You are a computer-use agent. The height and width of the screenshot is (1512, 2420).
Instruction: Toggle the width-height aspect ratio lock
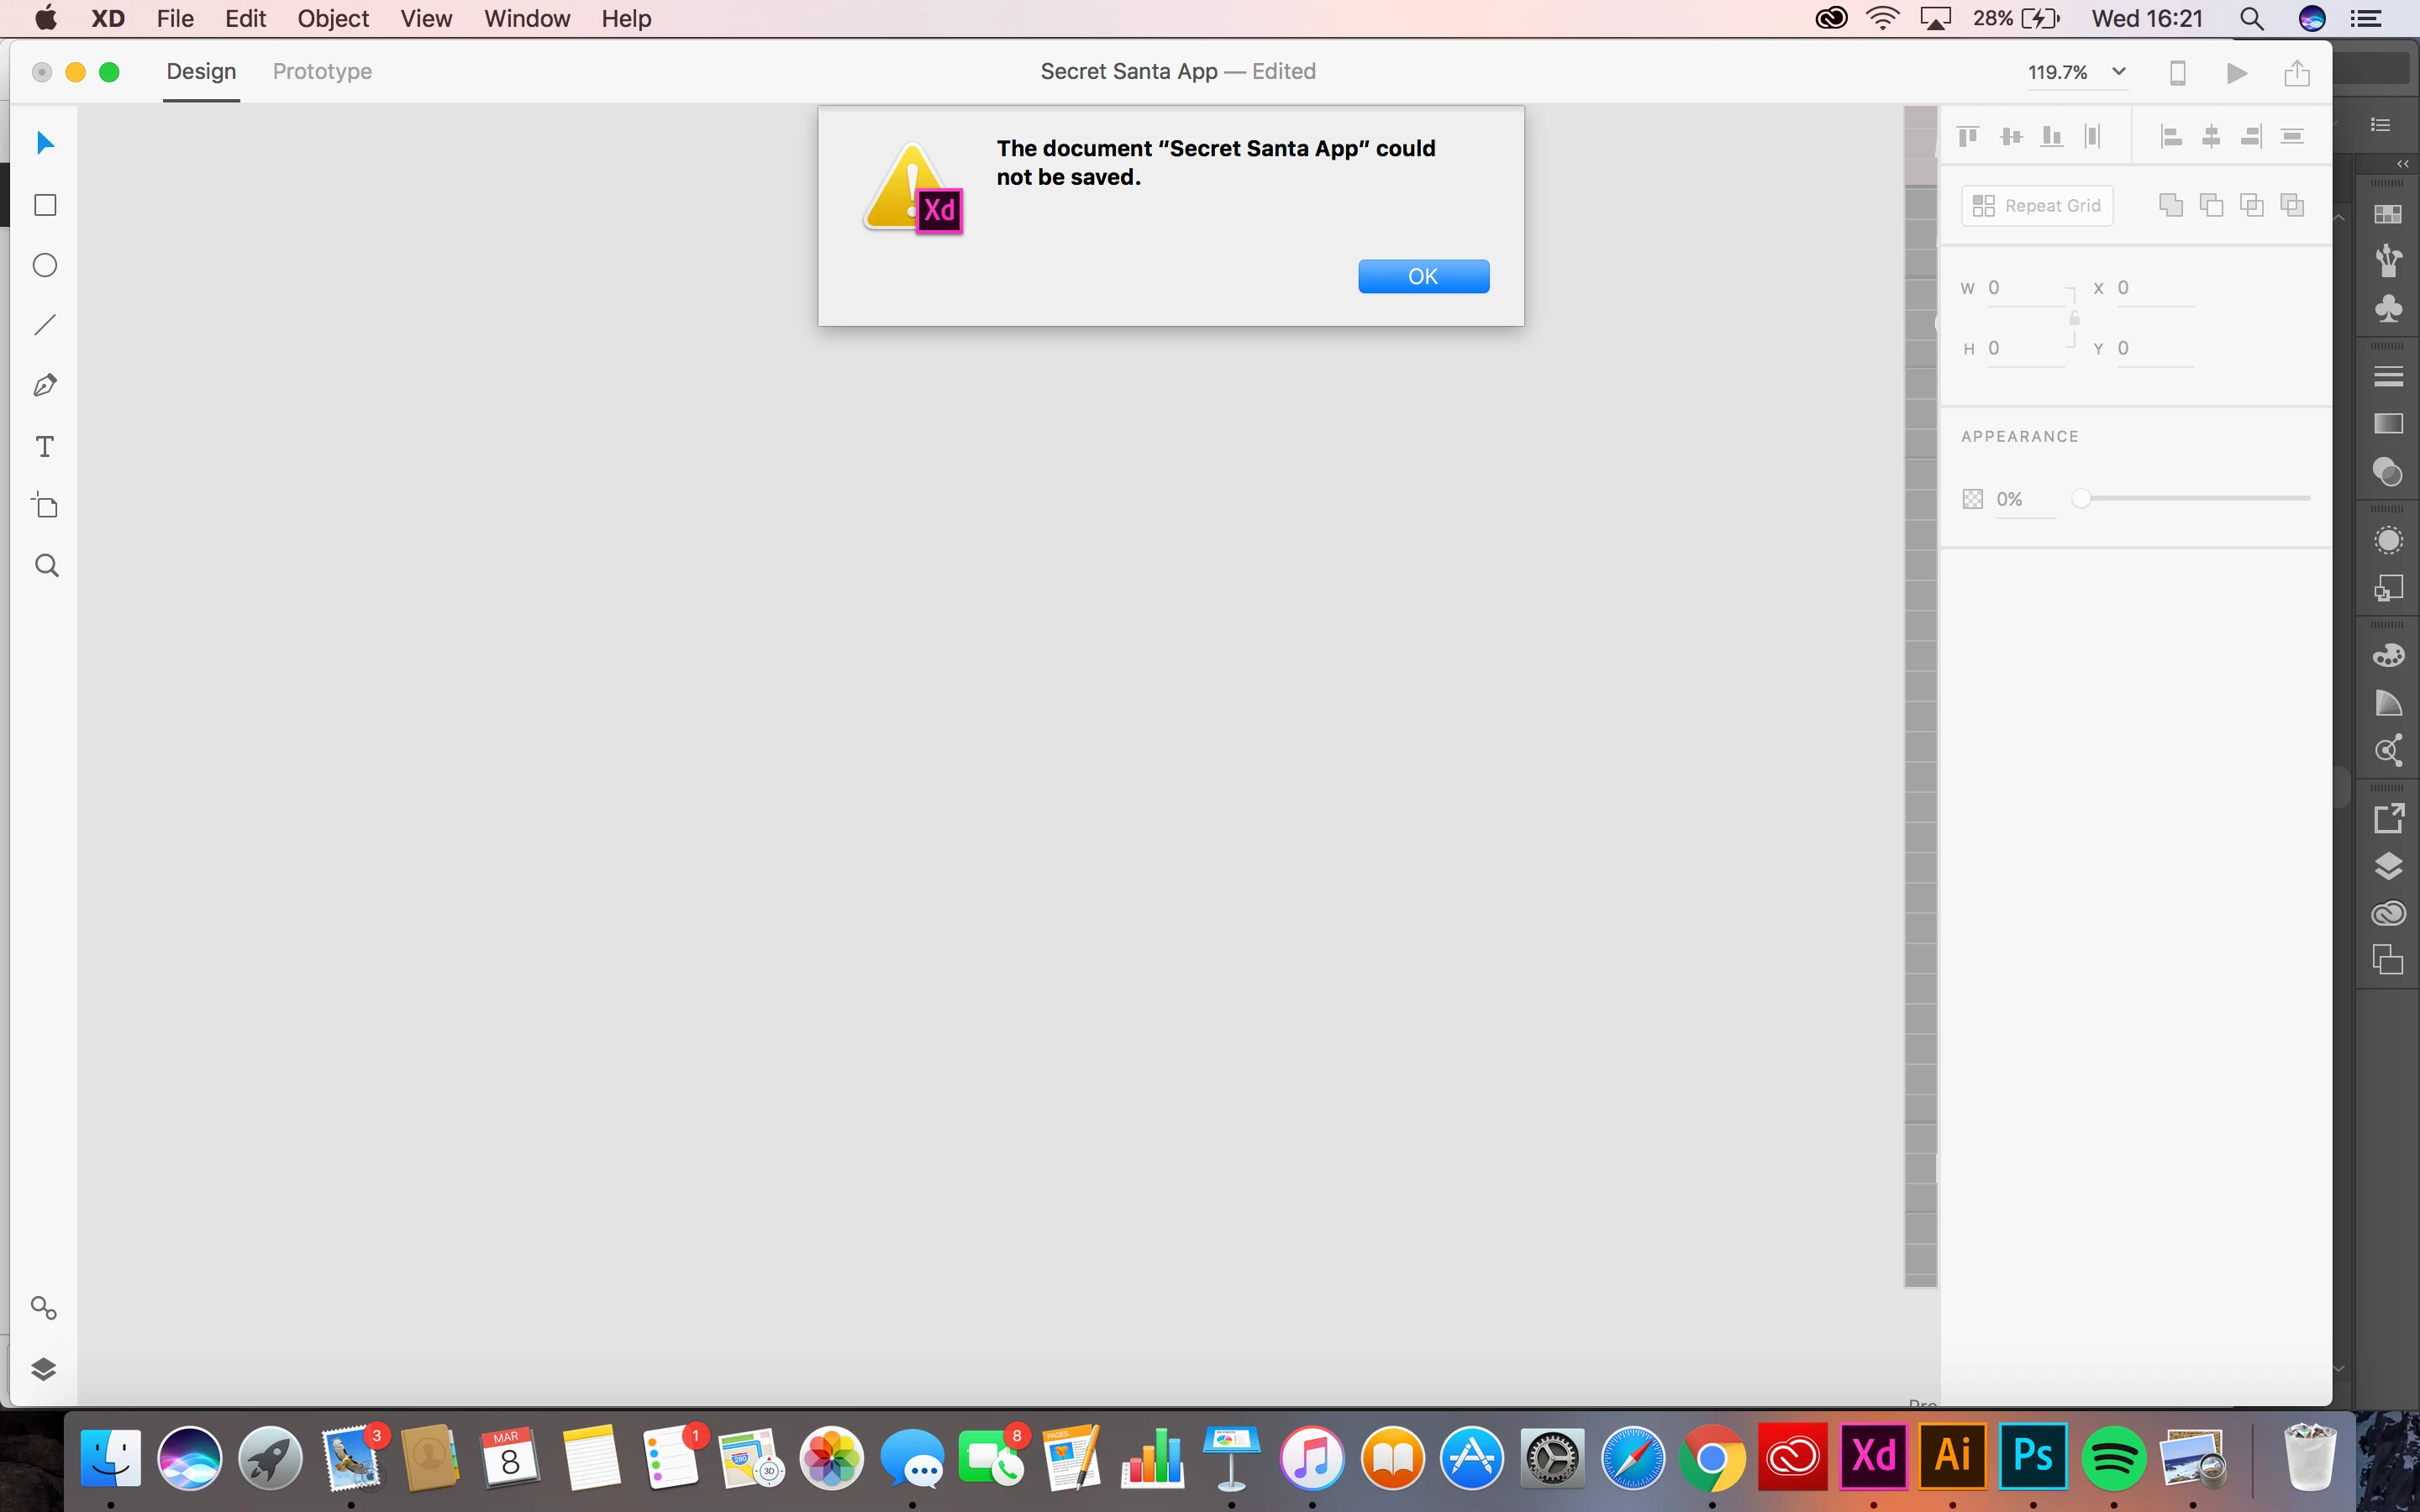click(2074, 318)
